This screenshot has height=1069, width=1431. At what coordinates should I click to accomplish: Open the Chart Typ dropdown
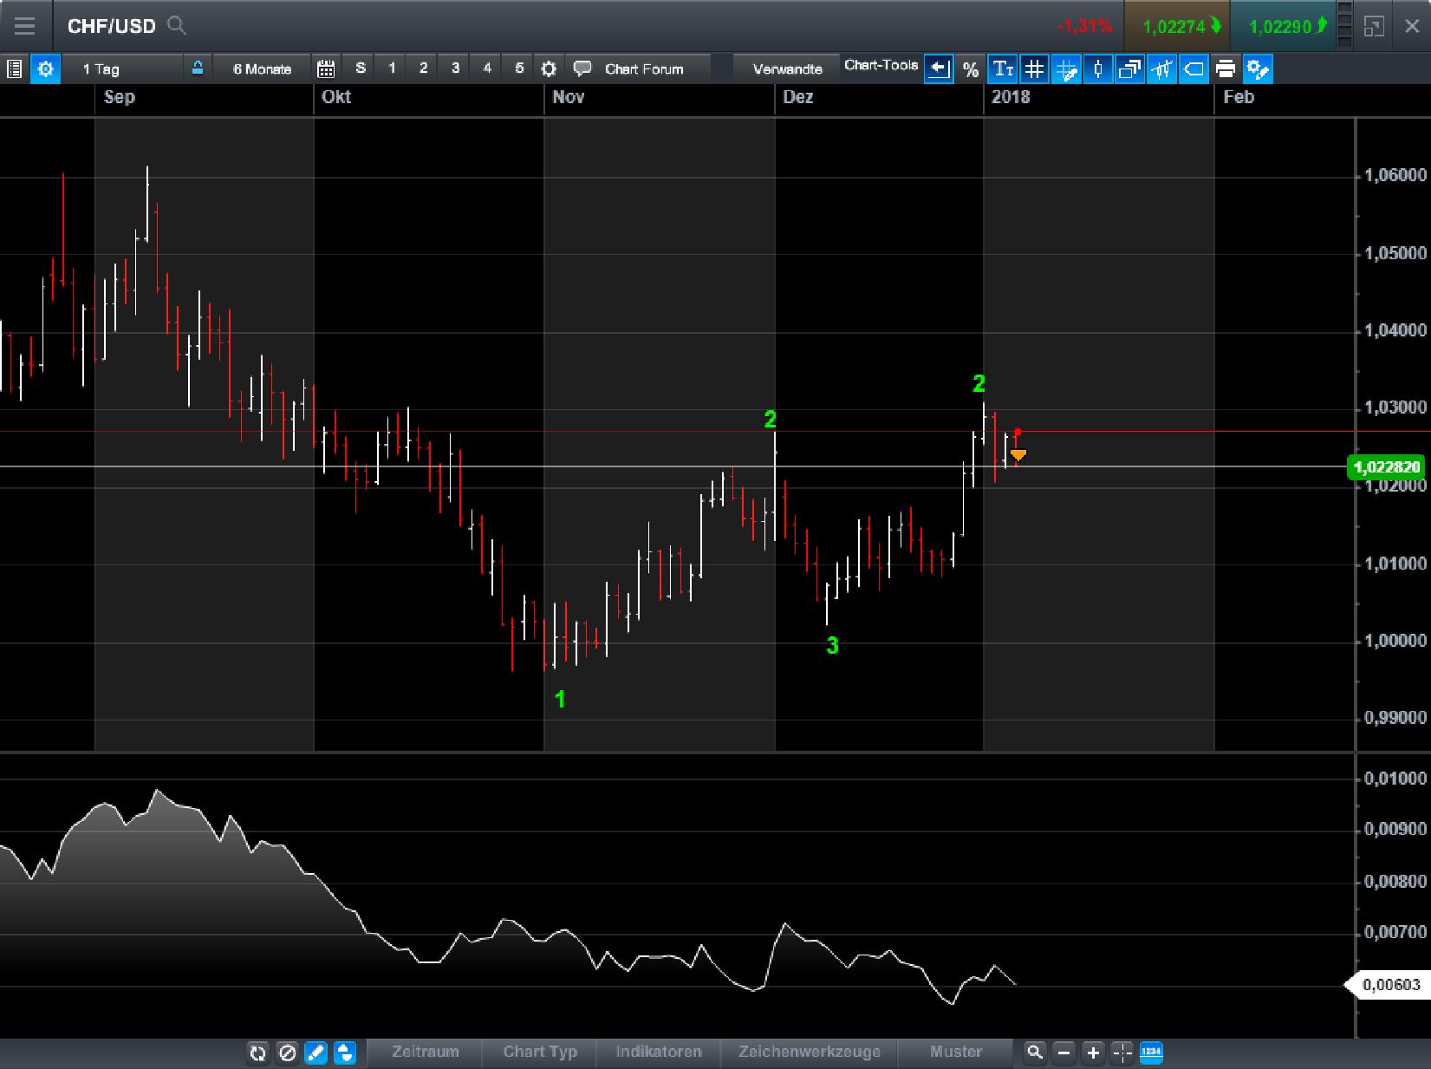tap(539, 1052)
